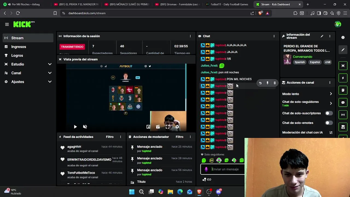Screen dimensions: 350x197
Task: Open session info panel options menu
Action: pyautogui.click(x=190, y=36)
